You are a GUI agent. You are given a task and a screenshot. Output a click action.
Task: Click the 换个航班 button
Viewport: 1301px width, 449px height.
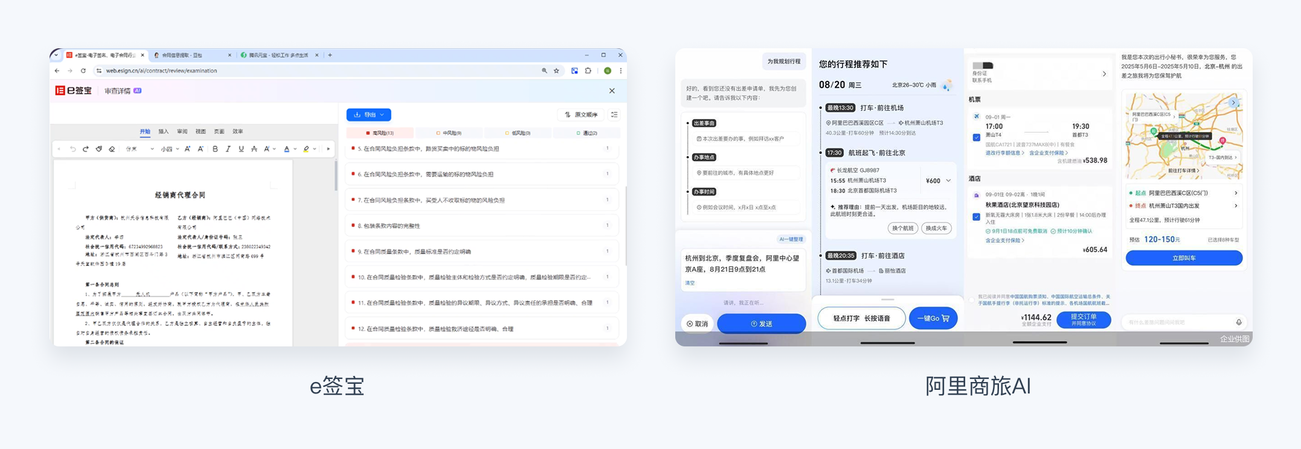903,228
